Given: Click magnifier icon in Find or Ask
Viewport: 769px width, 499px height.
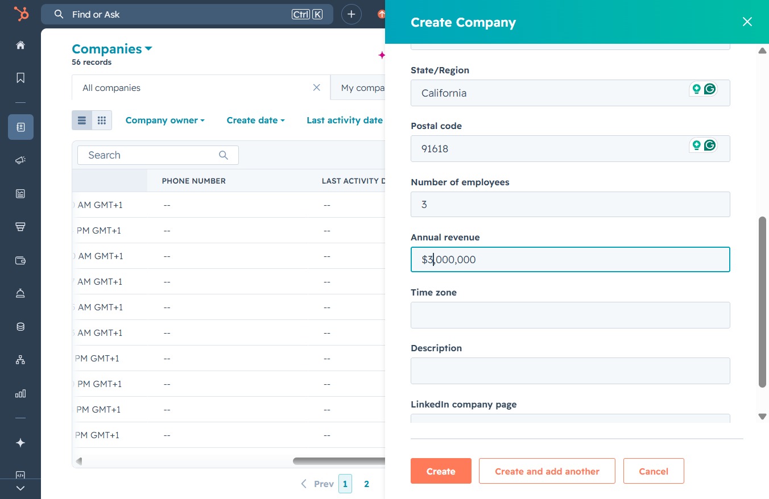Looking at the screenshot, I should point(59,14).
